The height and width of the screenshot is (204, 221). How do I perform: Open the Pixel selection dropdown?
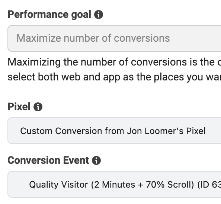(x=114, y=131)
